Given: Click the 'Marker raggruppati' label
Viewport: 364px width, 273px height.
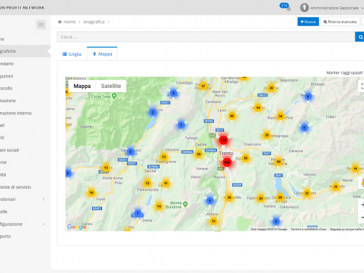Looking at the screenshot, I should tap(345, 72).
